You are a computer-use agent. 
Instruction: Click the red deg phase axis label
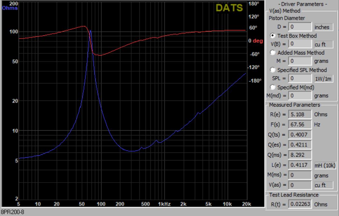[258, 41]
